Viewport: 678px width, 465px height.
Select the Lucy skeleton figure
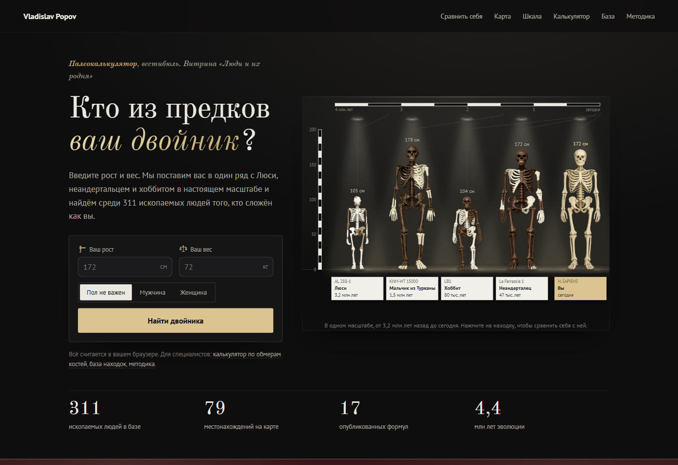[x=357, y=232]
